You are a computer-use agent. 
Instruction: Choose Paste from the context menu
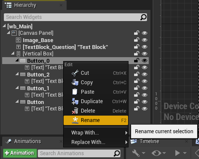pos(96,92)
